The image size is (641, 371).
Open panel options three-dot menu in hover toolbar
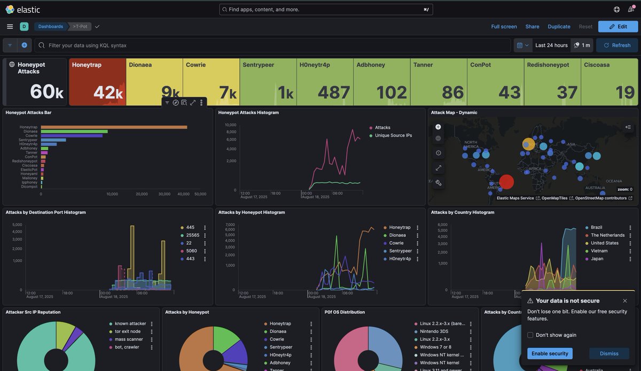click(201, 103)
